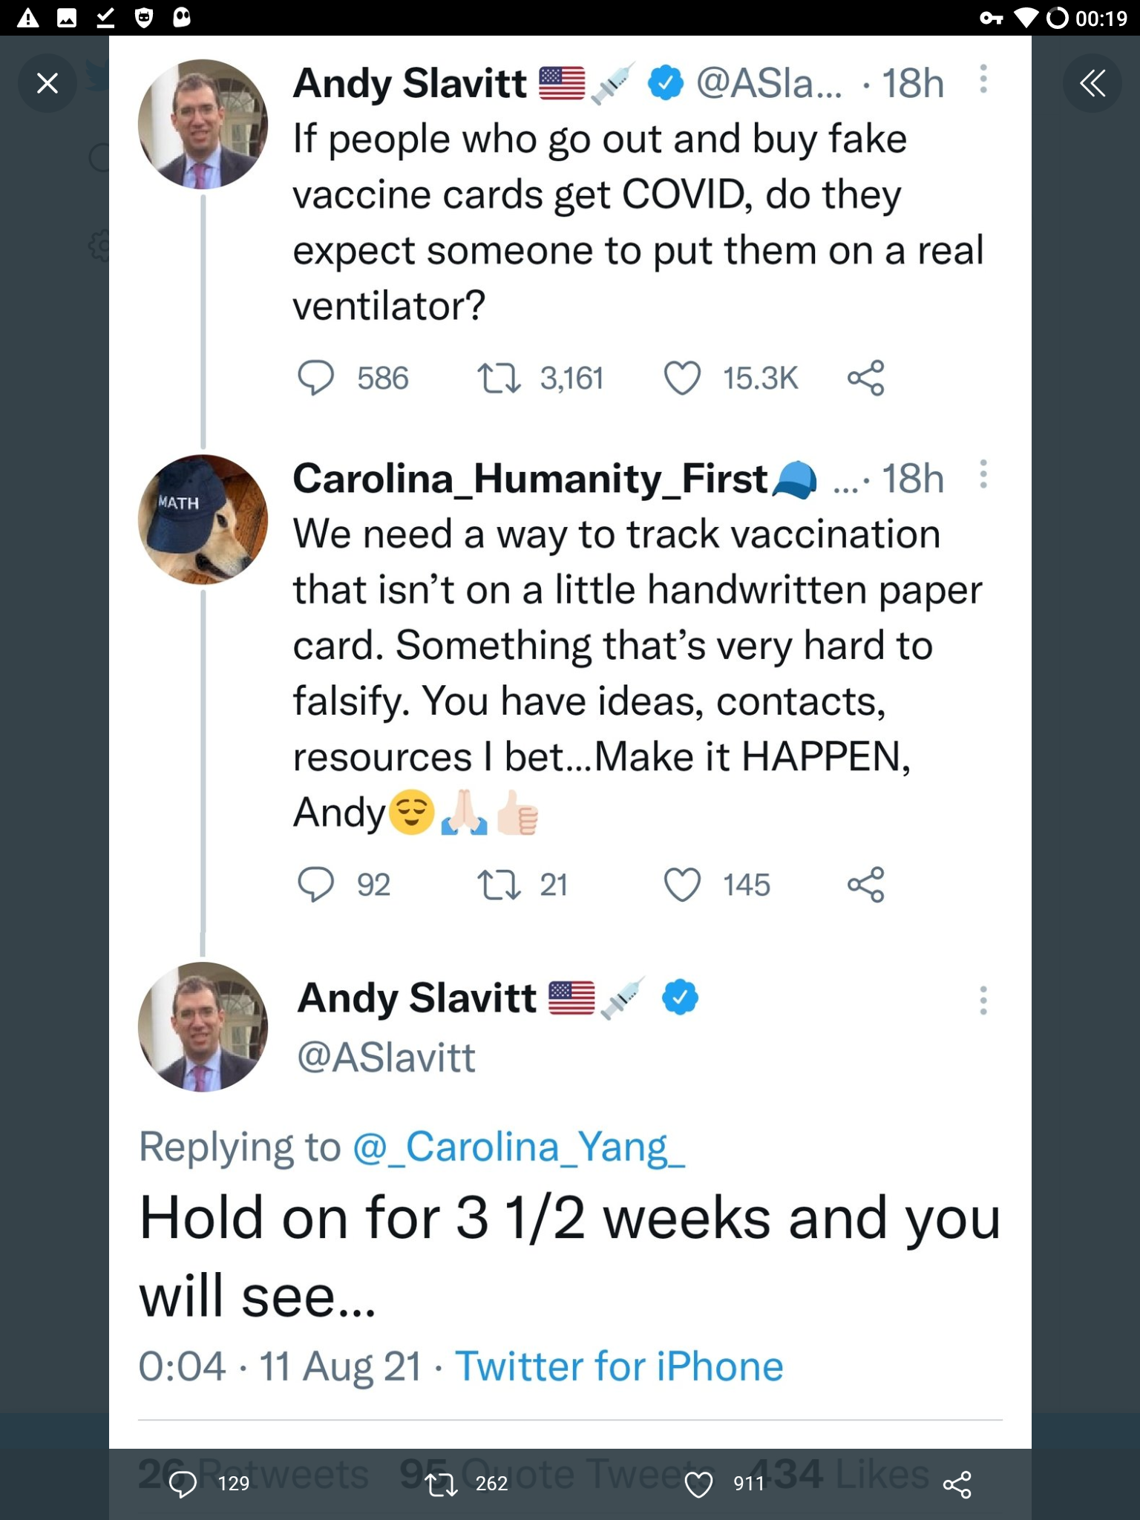The height and width of the screenshot is (1520, 1140).
Task: Reply to Carolina_Humanity_First's tweet
Action: (x=315, y=884)
